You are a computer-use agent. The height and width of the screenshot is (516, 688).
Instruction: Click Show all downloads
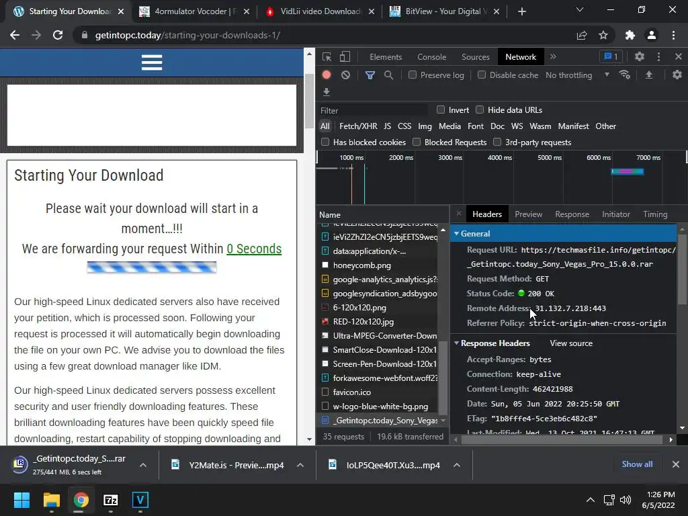(x=637, y=464)
